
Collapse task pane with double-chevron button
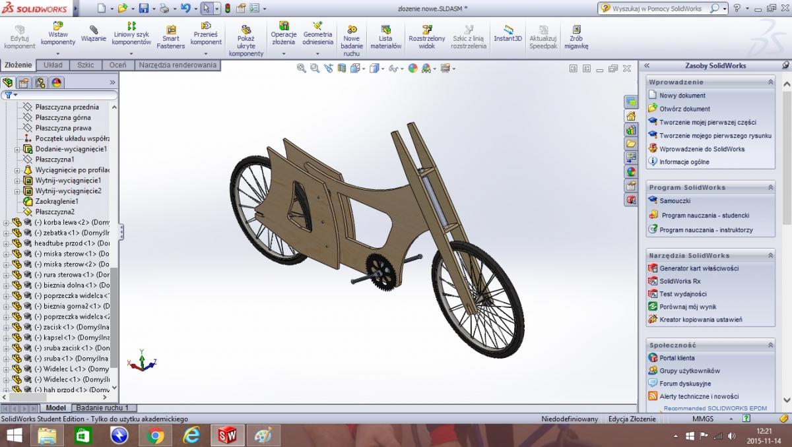[x=647, y=65]
